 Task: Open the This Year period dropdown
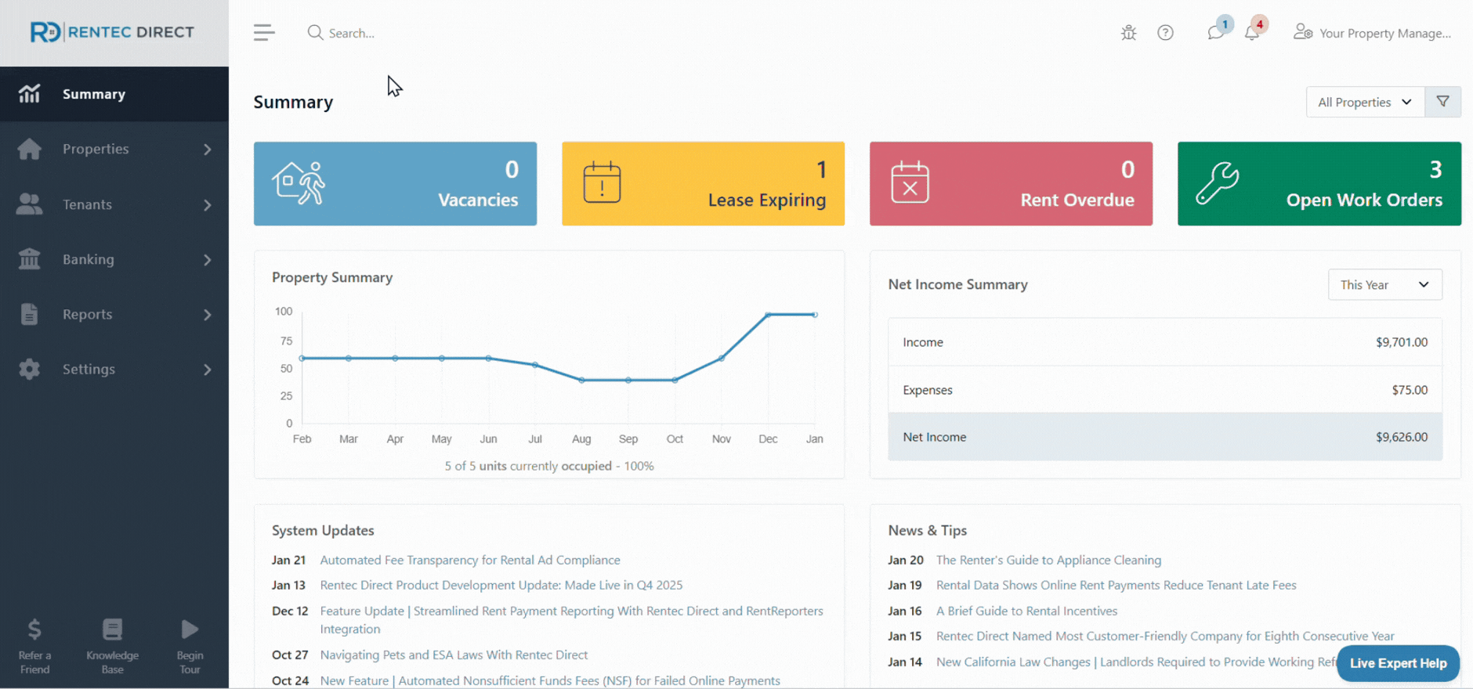1384,284
